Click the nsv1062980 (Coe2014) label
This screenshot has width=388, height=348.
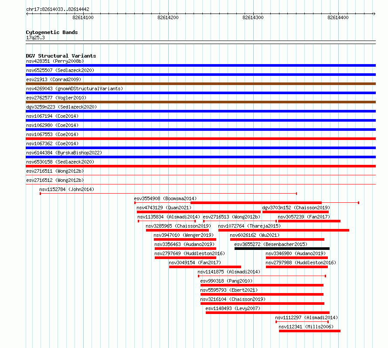(x=52, y=125)
